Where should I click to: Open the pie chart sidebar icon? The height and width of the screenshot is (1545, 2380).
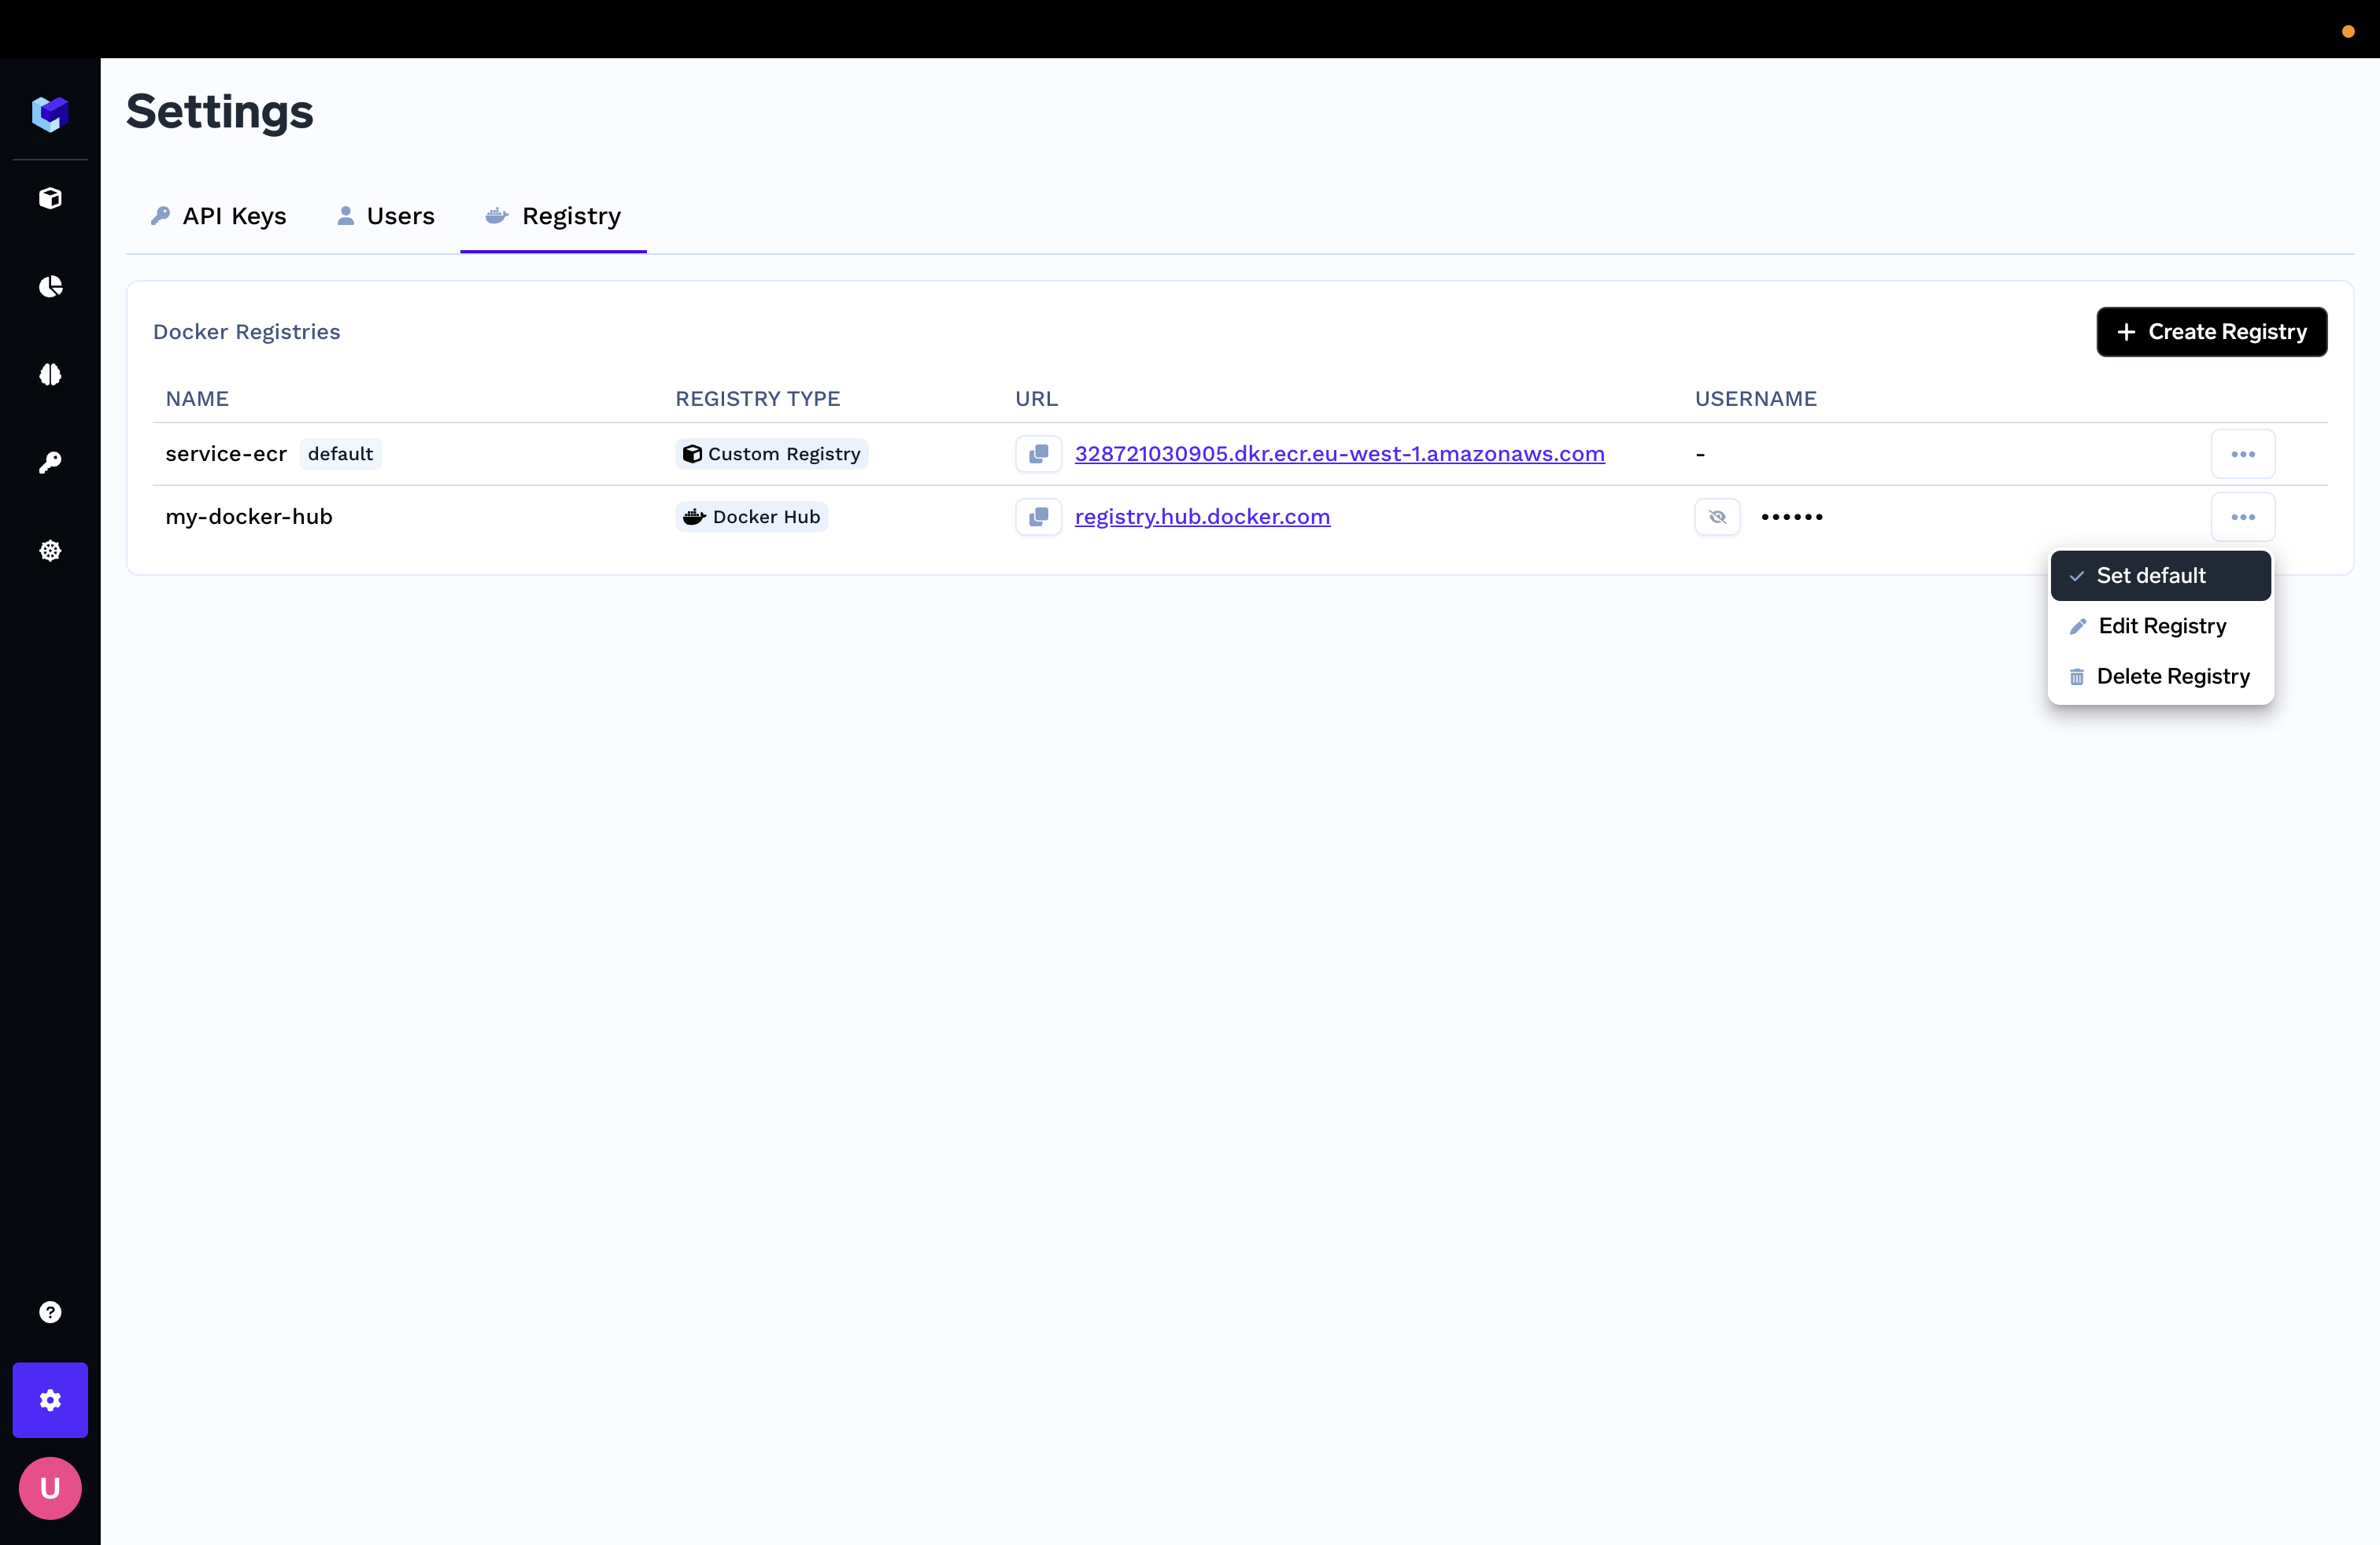[x=50, y=287]
